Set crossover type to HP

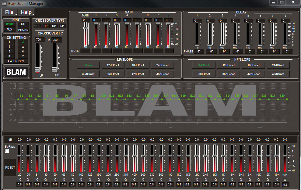[x=45, y=26]
